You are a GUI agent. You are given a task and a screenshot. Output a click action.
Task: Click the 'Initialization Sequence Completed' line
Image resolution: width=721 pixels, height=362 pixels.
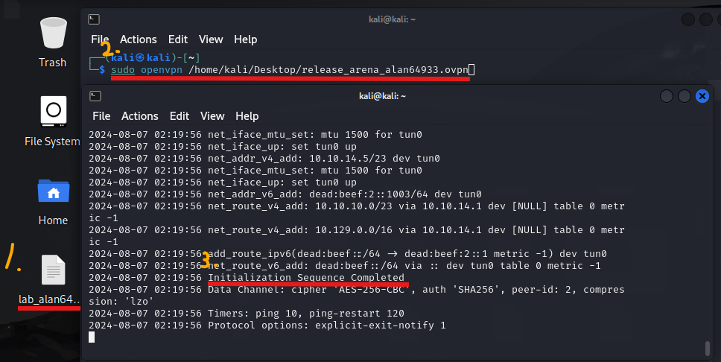tap(247, 278)
